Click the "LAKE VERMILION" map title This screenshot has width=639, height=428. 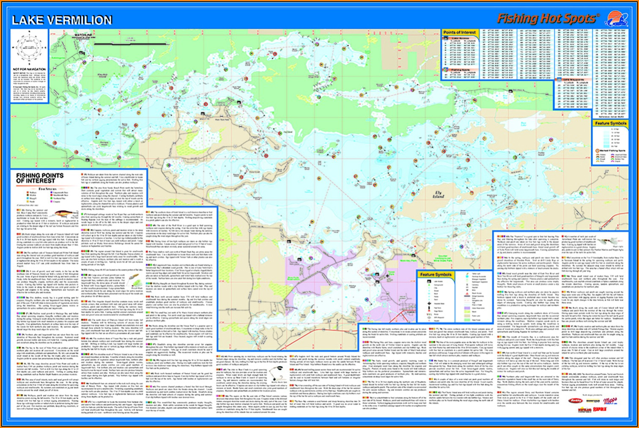click(62, 20)
